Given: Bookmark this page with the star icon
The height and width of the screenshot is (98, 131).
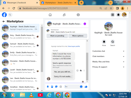Looking at the screenshot, I should coord(111,8).
